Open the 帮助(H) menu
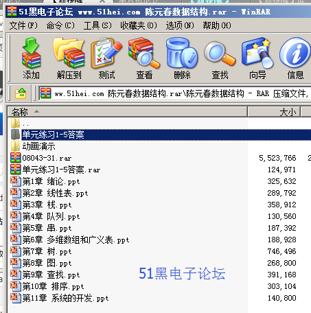The image size is (311, 313). (x=217, y=25)
